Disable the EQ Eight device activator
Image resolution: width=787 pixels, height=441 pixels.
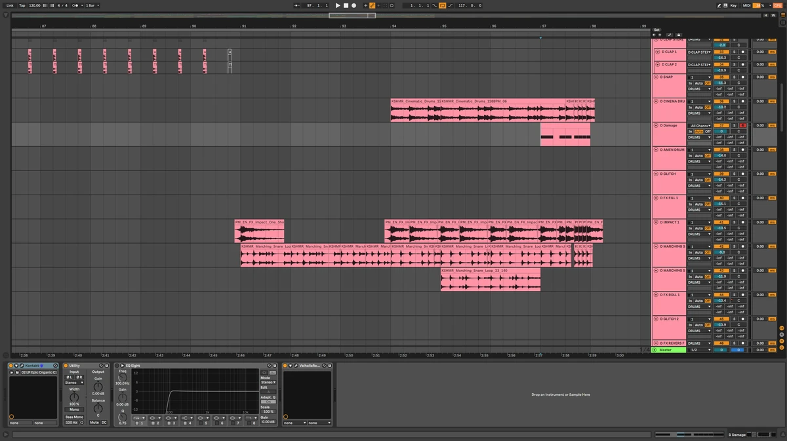pyautogui.click(x=118, y=365)
